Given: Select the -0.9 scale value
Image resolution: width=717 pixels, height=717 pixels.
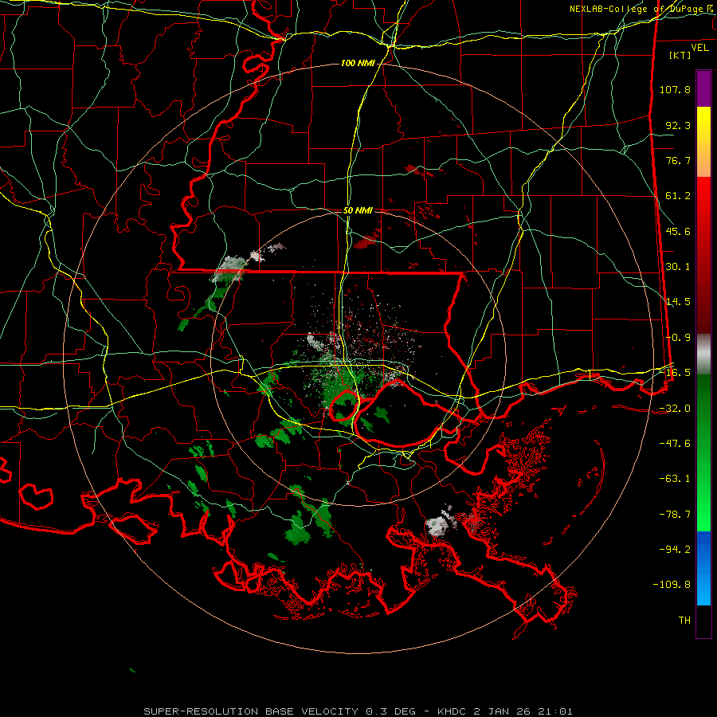Looking at the screenshot, I should pos(678,338).
